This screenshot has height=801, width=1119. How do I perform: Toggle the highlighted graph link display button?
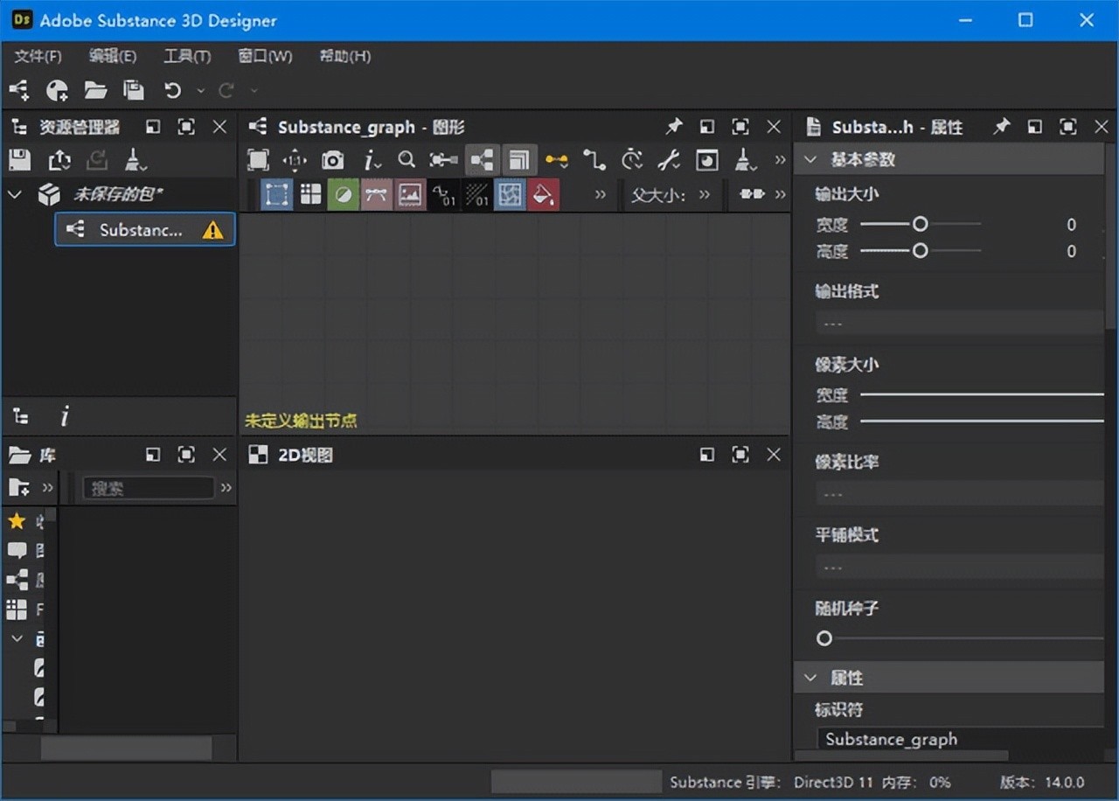click(482, 160)
